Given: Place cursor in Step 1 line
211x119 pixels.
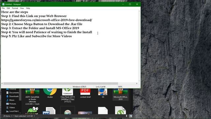Looking at the screenshot, I should [x=34, y=16].
